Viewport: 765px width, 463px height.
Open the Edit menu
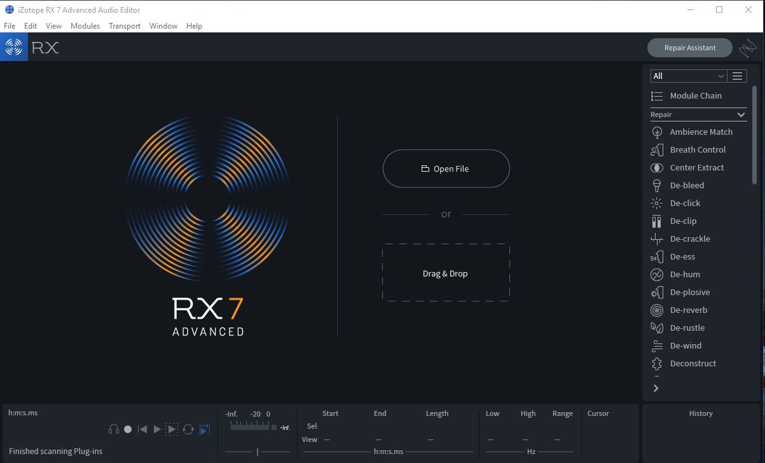(x=31, y=25)
